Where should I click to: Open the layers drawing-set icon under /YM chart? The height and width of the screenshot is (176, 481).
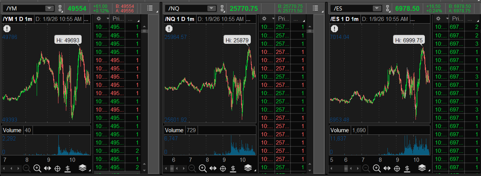click(83, 168)
